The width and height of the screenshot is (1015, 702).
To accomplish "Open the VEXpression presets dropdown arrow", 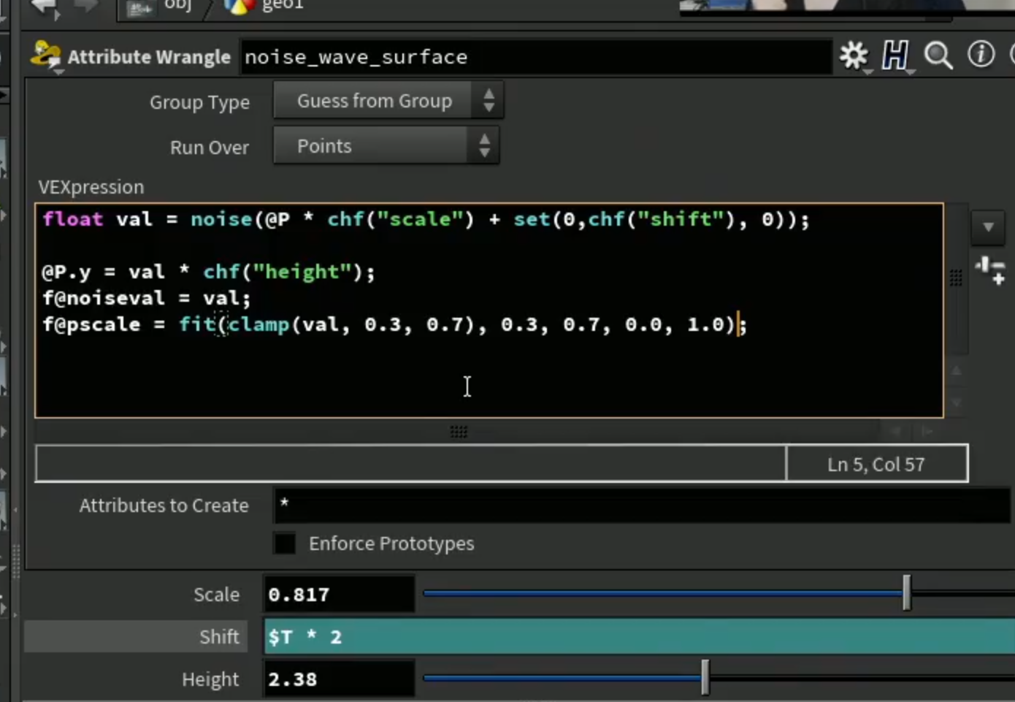I will click(988, 228).
